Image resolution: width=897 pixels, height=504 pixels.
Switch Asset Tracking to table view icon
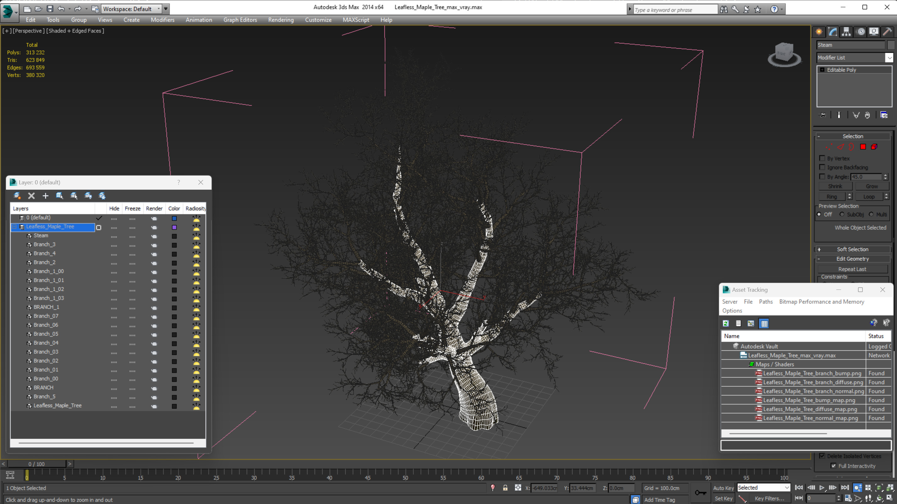[x=764, y=323]
